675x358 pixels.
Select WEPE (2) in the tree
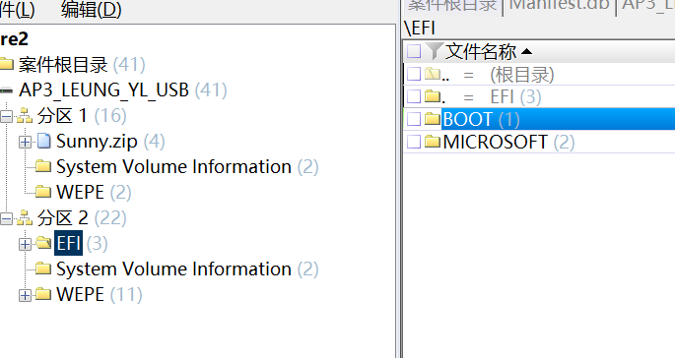coord(94,192)
